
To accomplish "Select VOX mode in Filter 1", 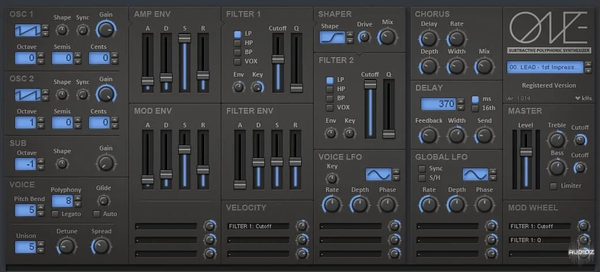I will (x=238, y=61).
